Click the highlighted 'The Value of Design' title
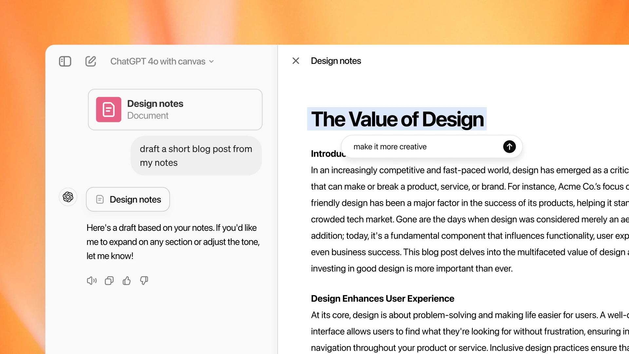The width and height of the screenshot is (629, 354). pyautogui.click(x=397, y=118)
